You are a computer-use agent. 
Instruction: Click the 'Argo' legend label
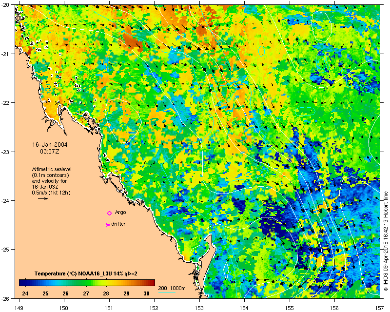tap(120, 213)
